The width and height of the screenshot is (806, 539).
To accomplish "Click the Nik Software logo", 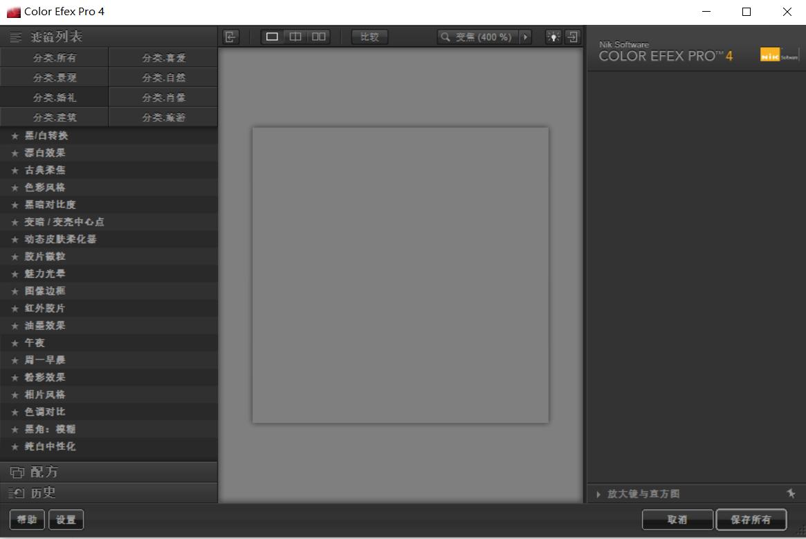I will (779, 55).
